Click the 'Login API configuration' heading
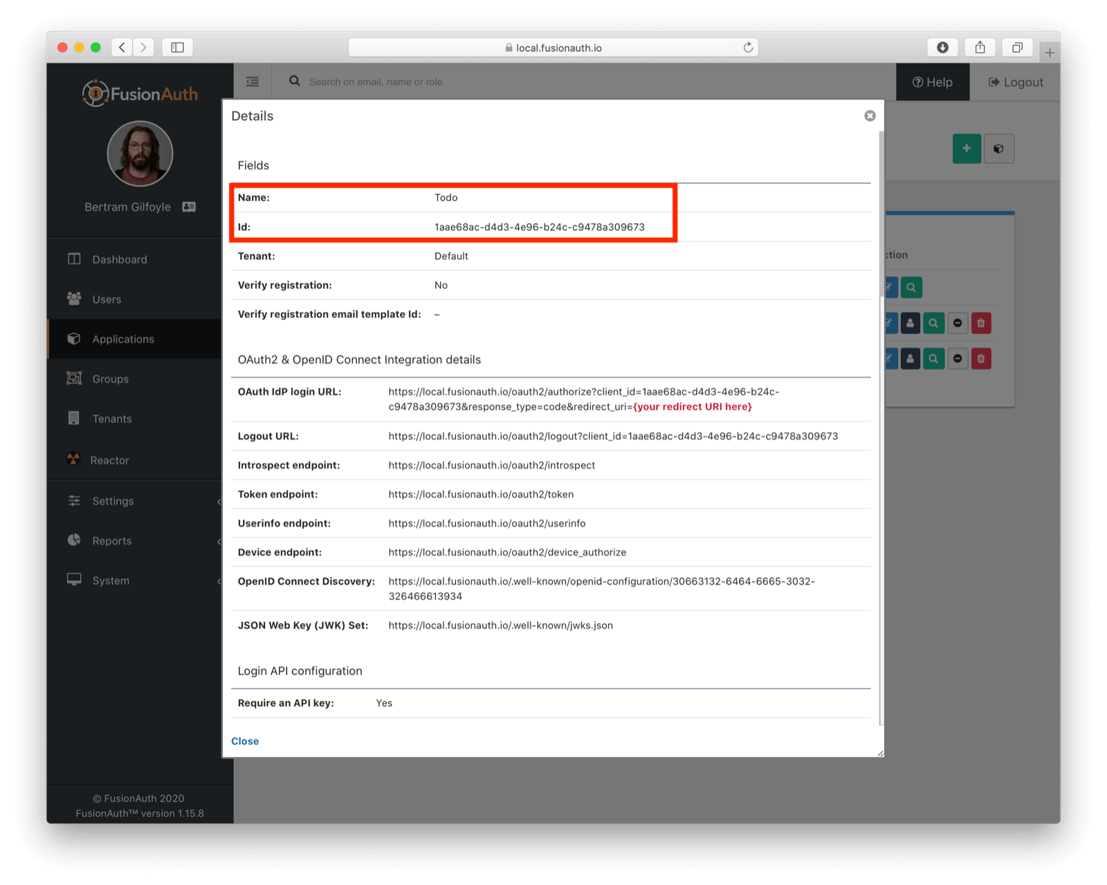1107x885 pixels. 300,671
